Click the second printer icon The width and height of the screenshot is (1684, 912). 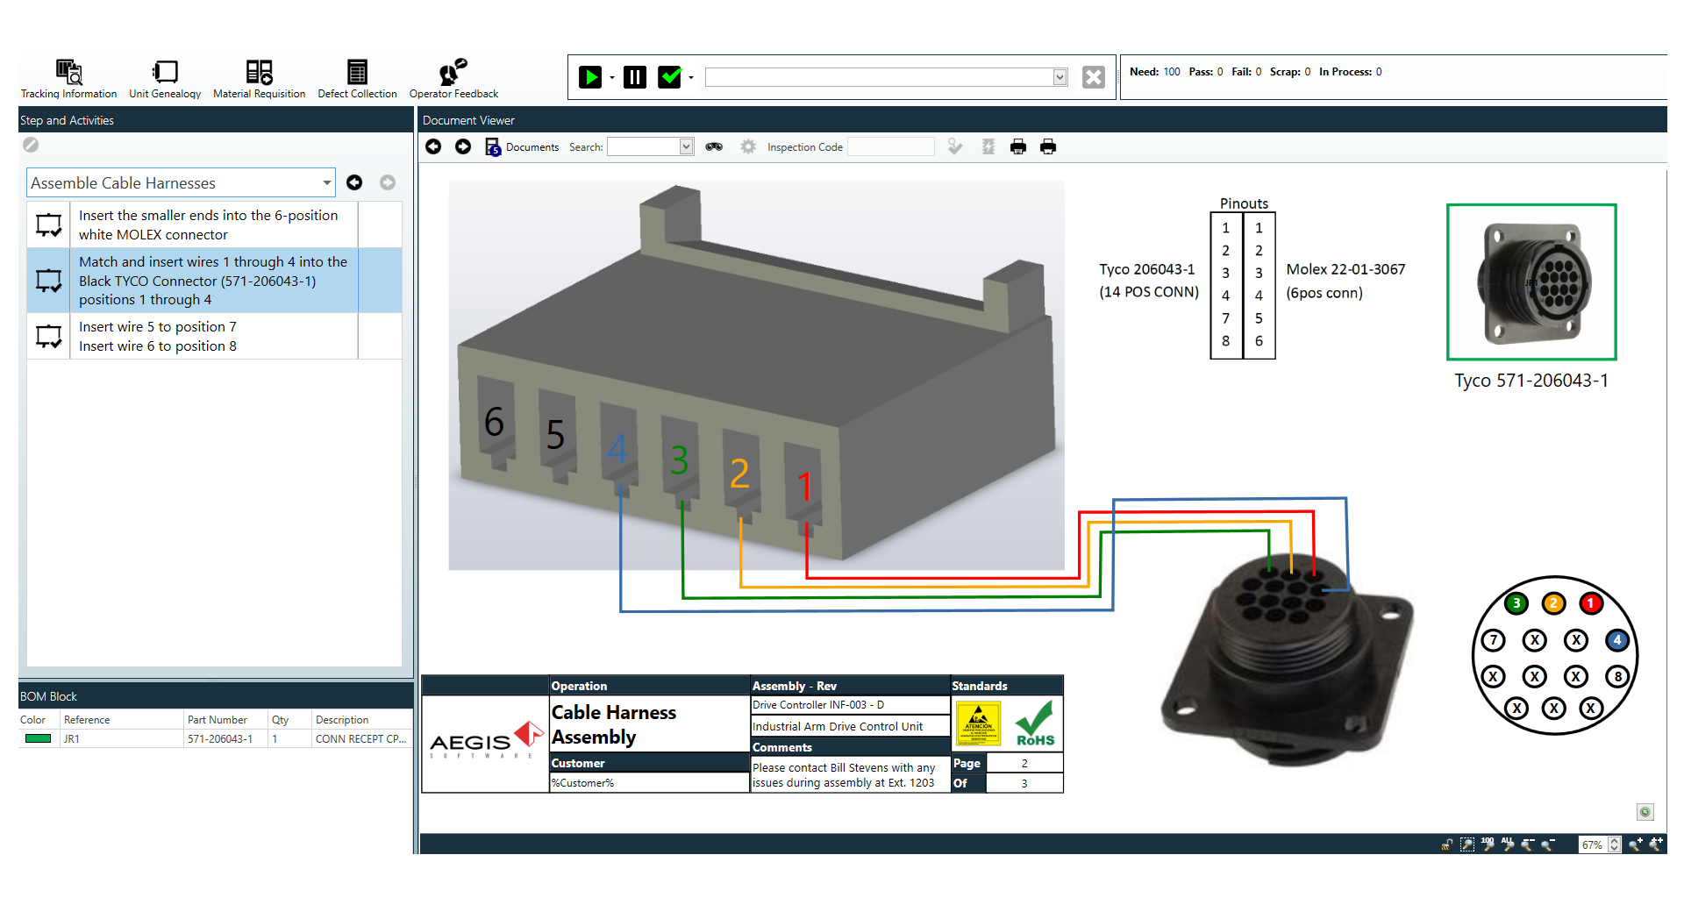[1048, 146]
